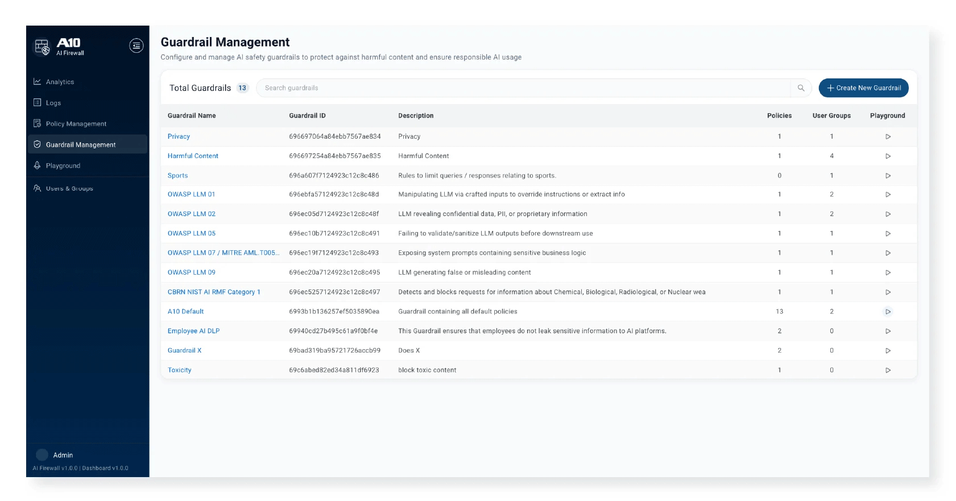
Task: Open playground for Employee AI DLP
Action: (x=888, y=331)
